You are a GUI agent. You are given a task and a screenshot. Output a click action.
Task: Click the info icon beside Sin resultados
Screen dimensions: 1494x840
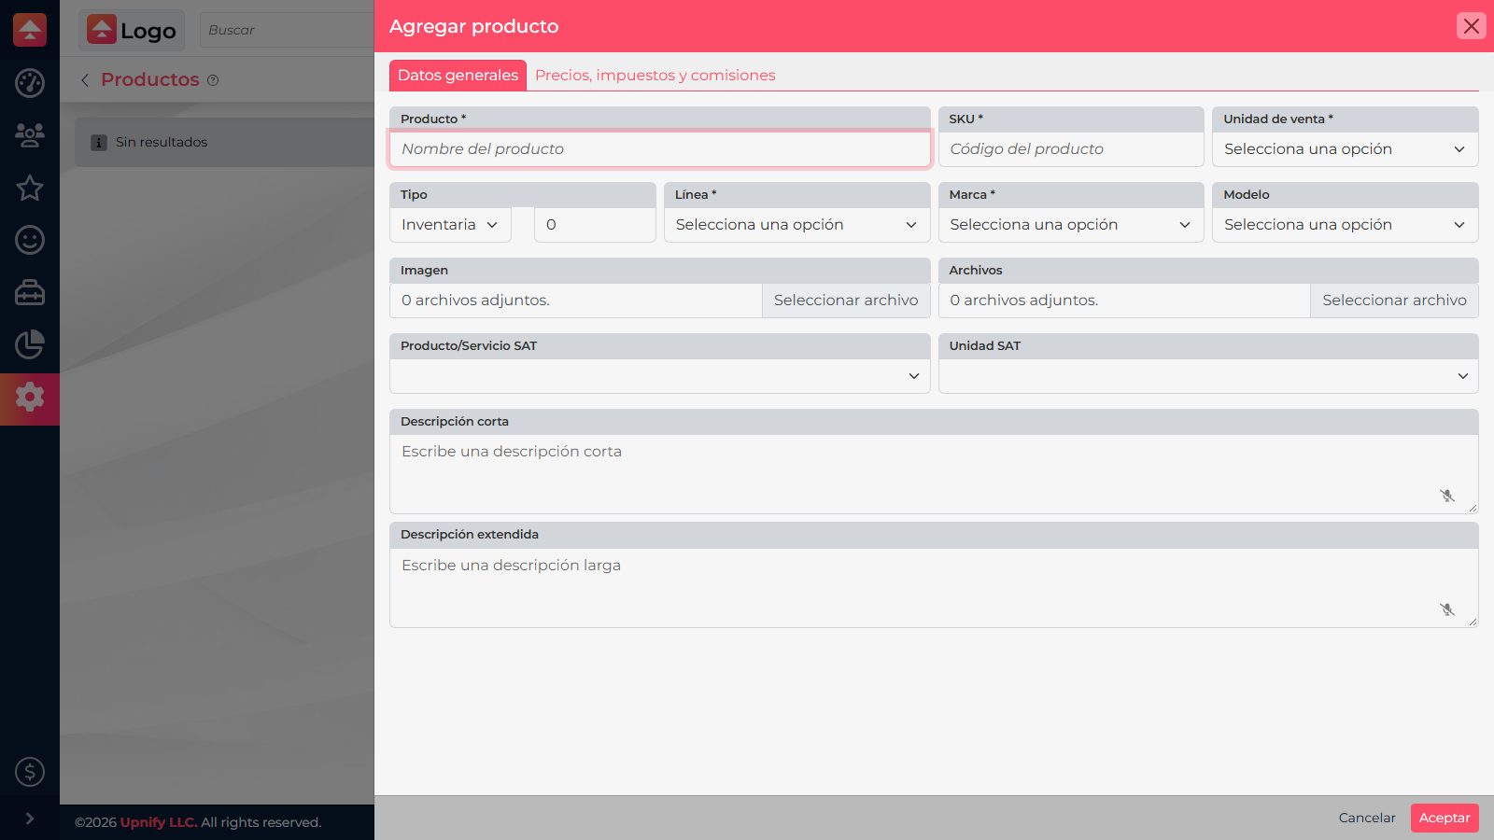tap(98, 143)
